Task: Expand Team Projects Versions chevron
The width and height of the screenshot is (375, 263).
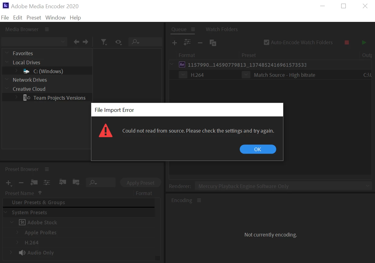Action: 16,98
